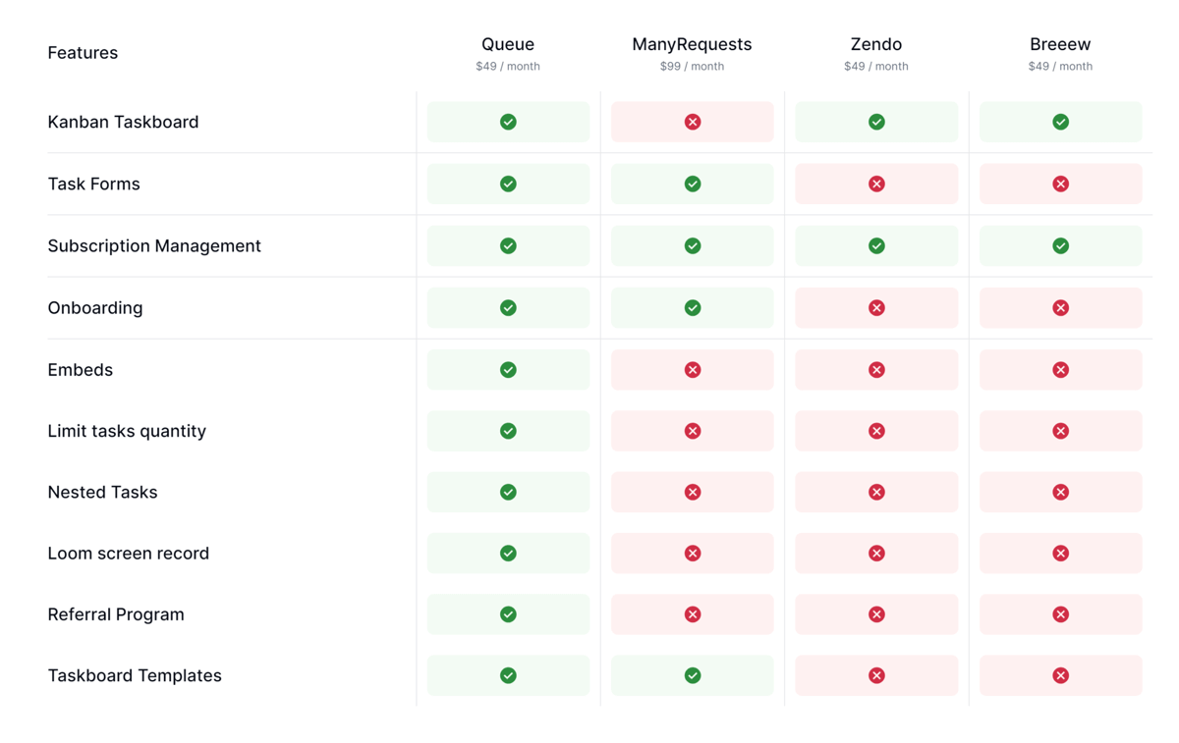Select ManyRequests' check for Taskboard Templates

(x=693, y=675)
